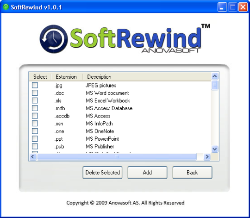Click the '.xls' extension text

[x=58, y=101]
